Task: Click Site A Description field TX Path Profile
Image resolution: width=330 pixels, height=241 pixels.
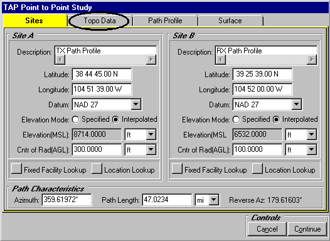Action: coord(105,51)
